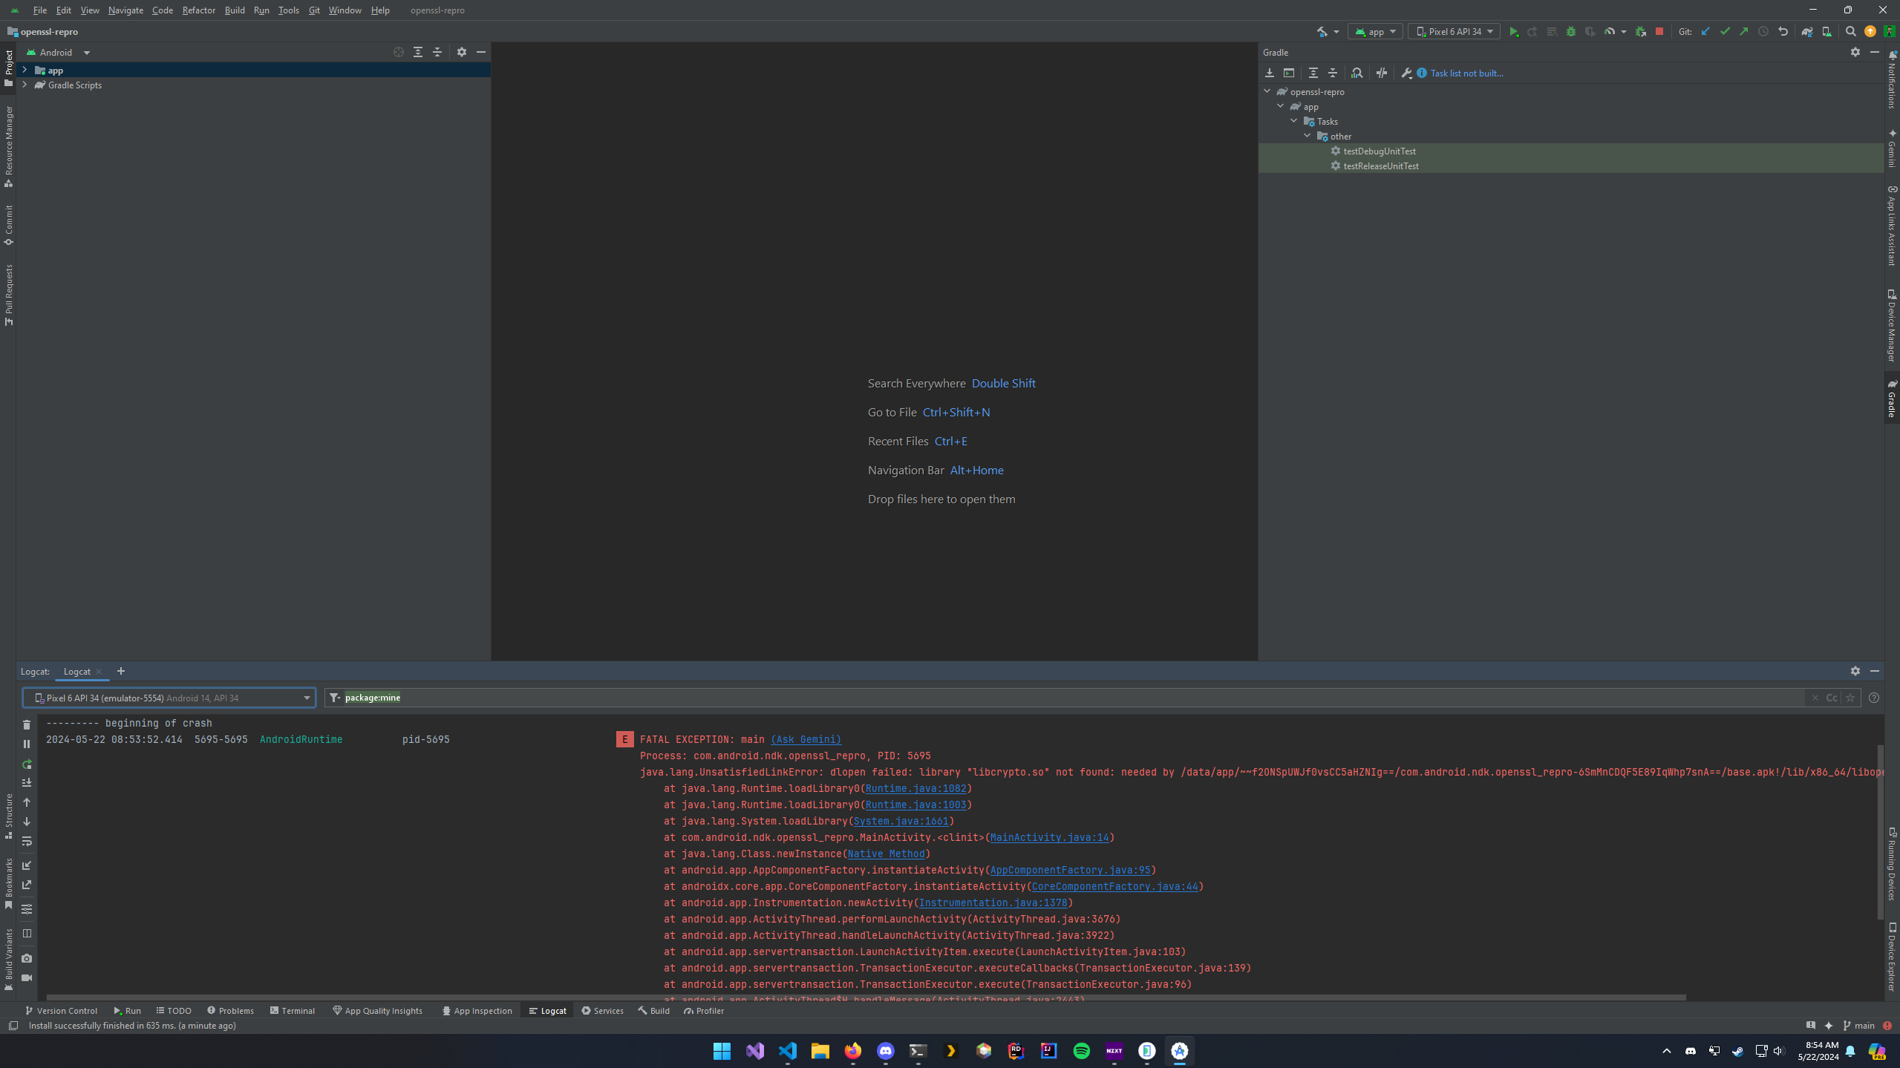The height and width of the screenshot is (1068, 1900).
Task: Pause Logcat output
Action: [27, 744]
